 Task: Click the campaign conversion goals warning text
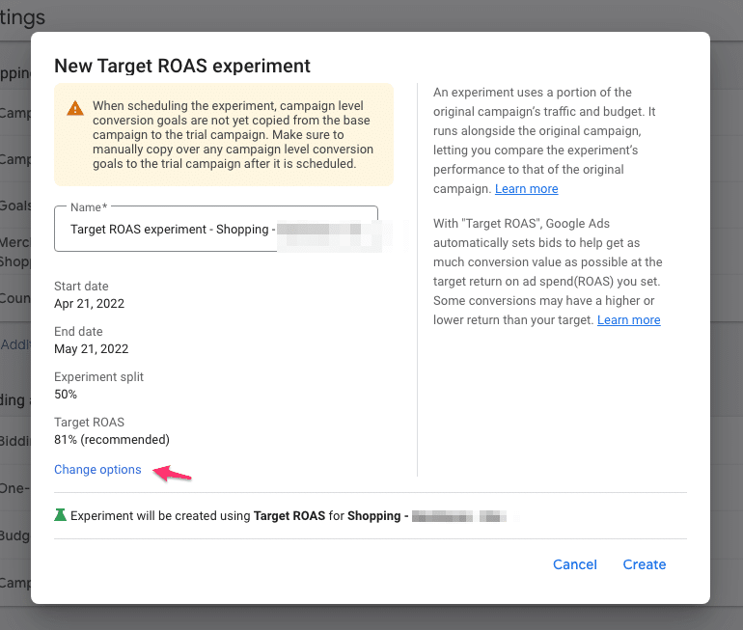[x=234, y=134]
